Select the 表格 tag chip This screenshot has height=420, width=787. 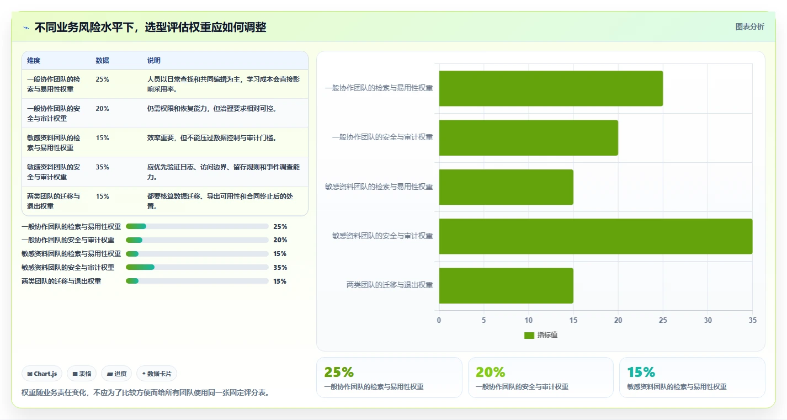(82, 374)
